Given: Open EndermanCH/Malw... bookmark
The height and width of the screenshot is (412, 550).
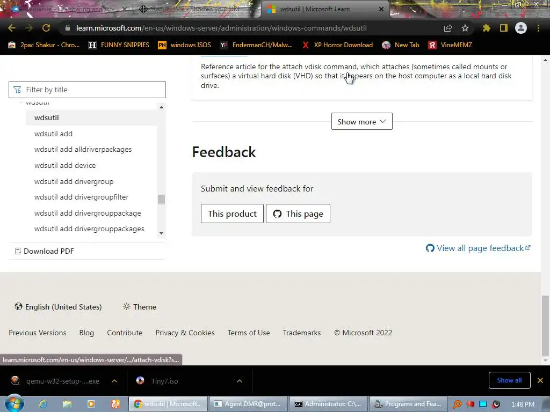Looking at the screenshot, I should pos(256,45).
